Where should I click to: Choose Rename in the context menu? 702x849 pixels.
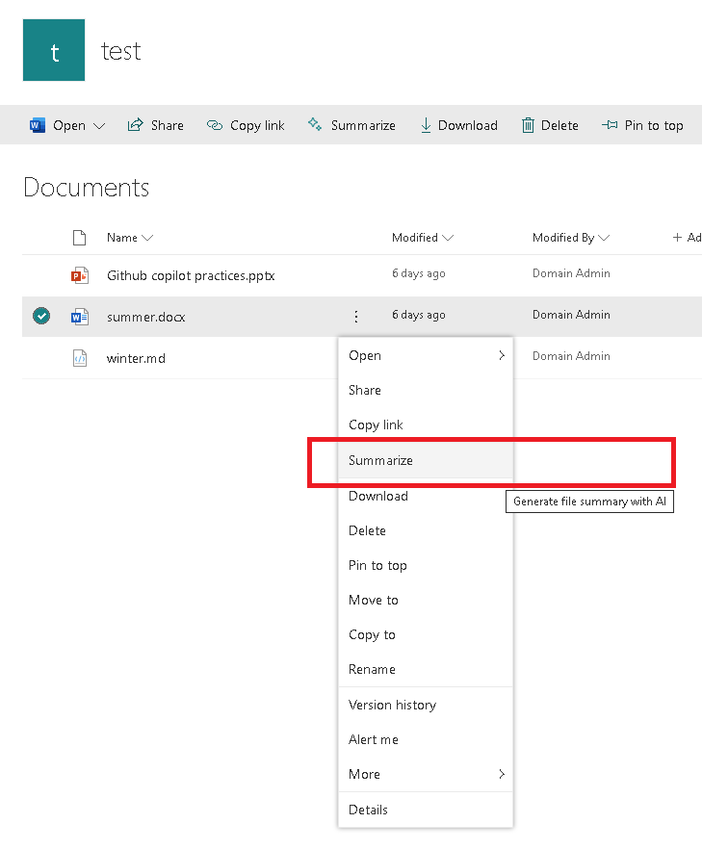(426, 669)
